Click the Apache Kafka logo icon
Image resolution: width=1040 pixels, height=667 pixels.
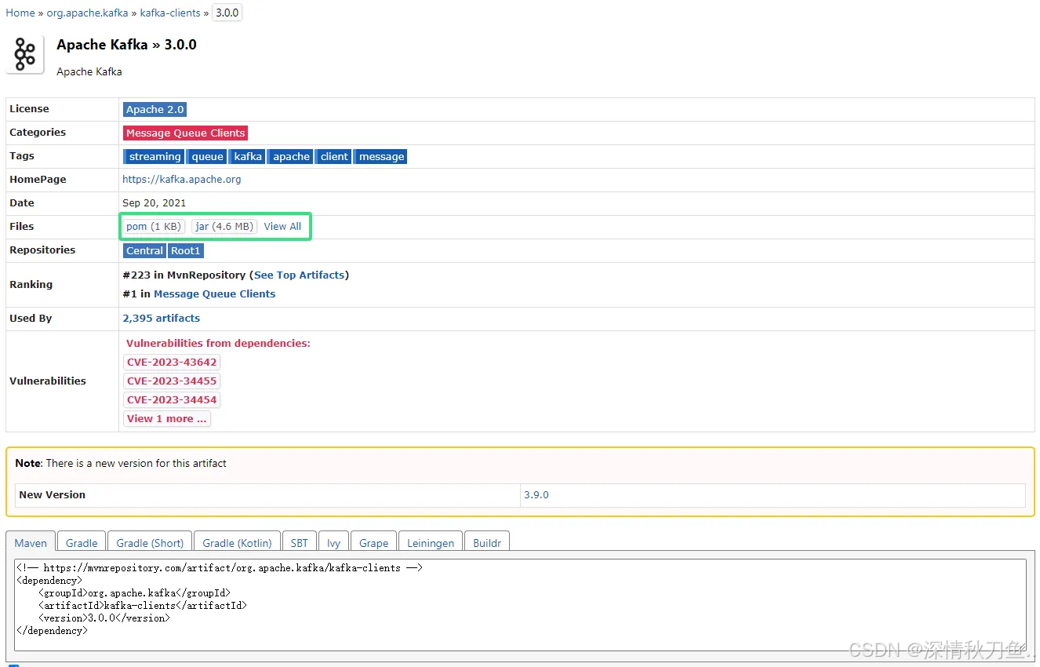tap(25, 54)
